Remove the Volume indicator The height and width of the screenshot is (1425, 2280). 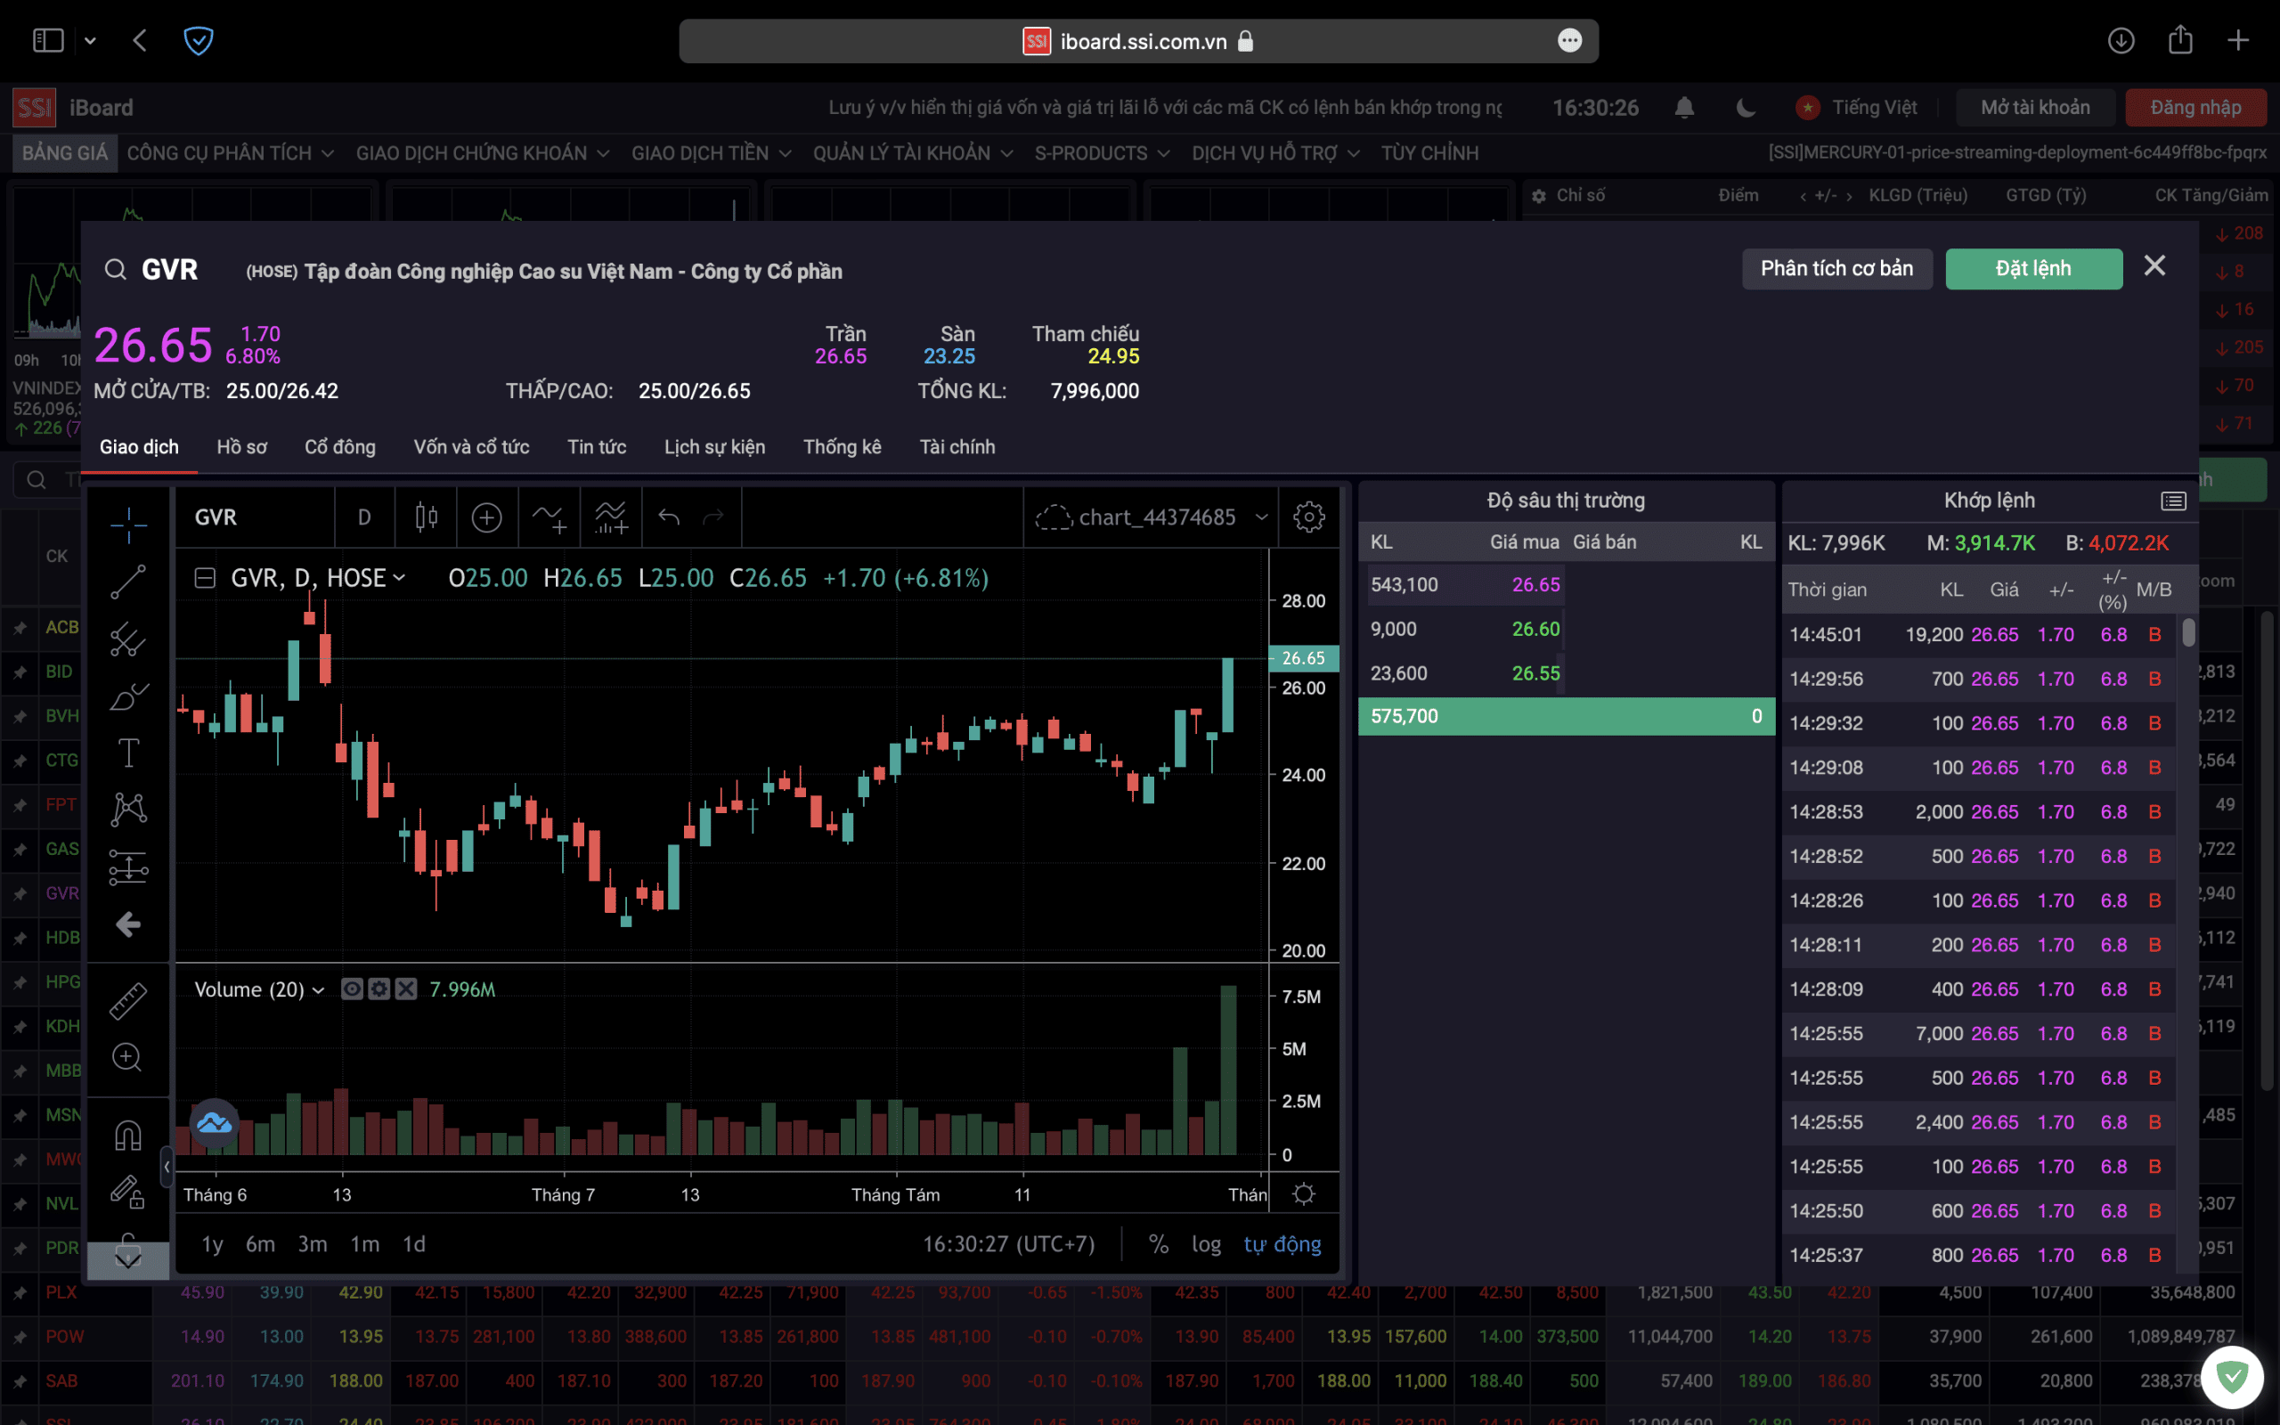pos(406,989)
